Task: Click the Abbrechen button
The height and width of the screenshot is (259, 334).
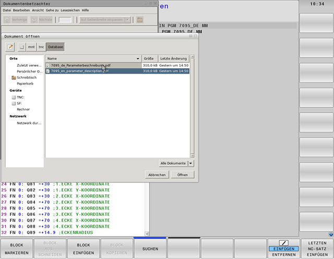Action: coord(157,175)
